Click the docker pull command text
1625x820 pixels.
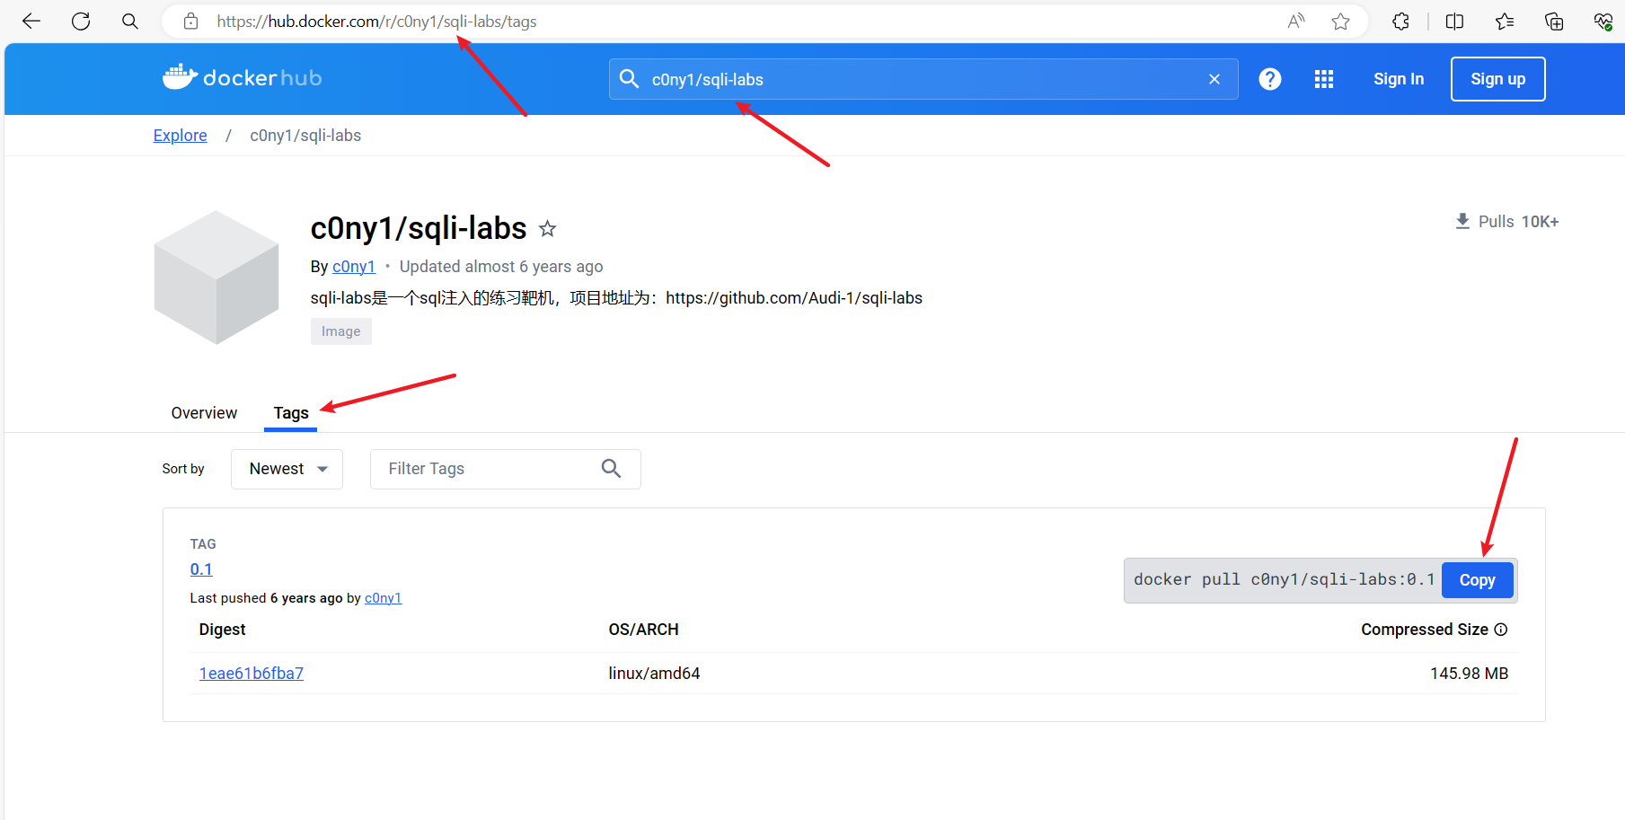click(1284, 580)
